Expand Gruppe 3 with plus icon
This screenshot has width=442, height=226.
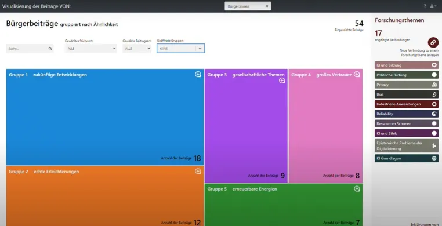pos(282,81)
